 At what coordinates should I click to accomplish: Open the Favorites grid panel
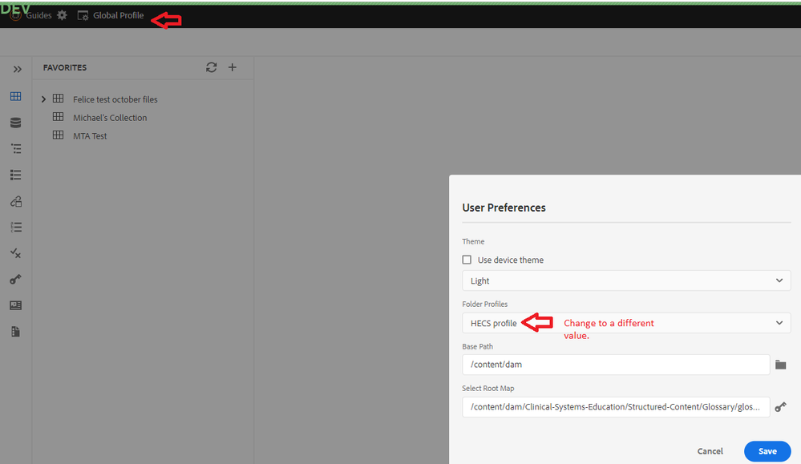pyautogui.click(x=15, y=96)
